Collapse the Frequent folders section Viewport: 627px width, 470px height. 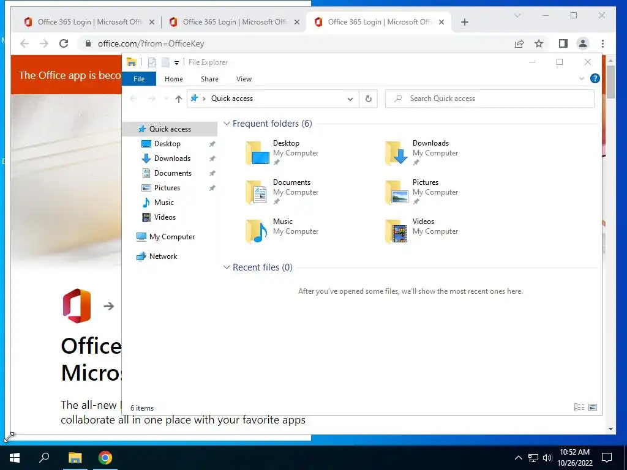(x=227, y=124)
